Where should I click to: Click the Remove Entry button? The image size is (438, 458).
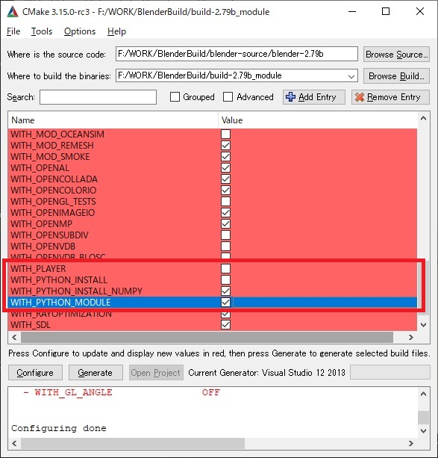coord(390,97)
